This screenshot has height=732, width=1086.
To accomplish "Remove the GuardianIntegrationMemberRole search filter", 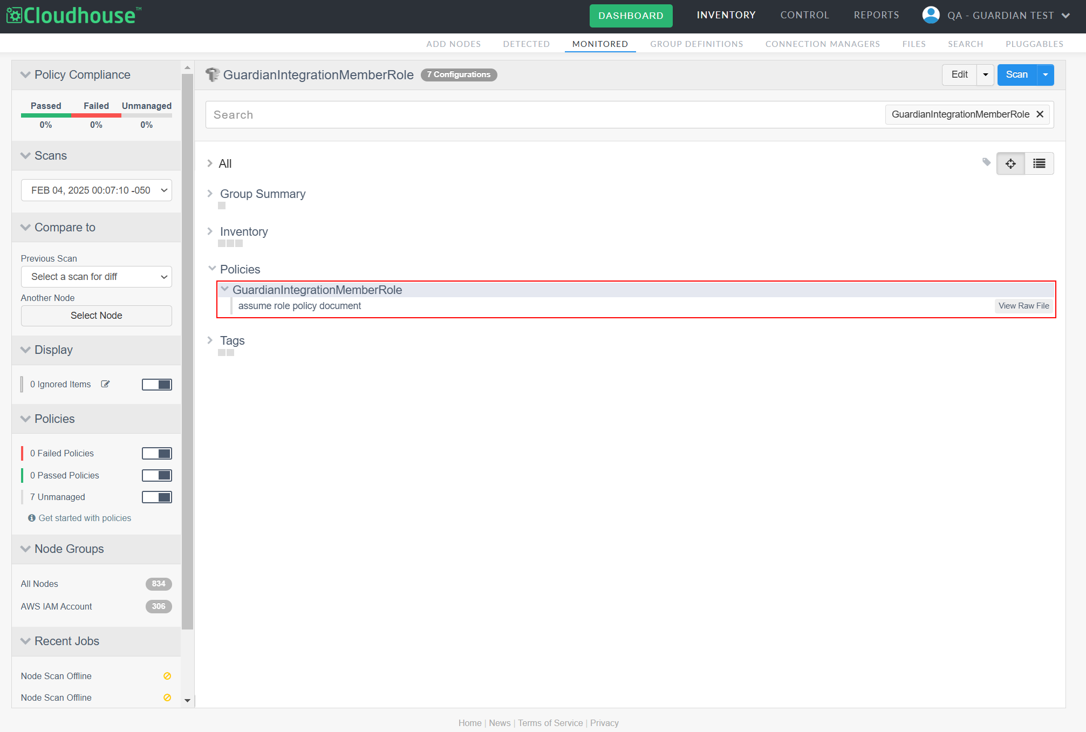I will [1040, 114].
